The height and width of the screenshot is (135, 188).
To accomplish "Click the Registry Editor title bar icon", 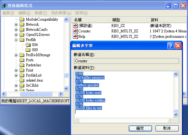I will [x=4, y=5].
